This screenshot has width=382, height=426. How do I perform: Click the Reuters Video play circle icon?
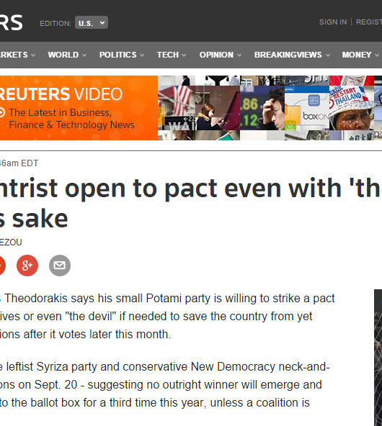2,112
